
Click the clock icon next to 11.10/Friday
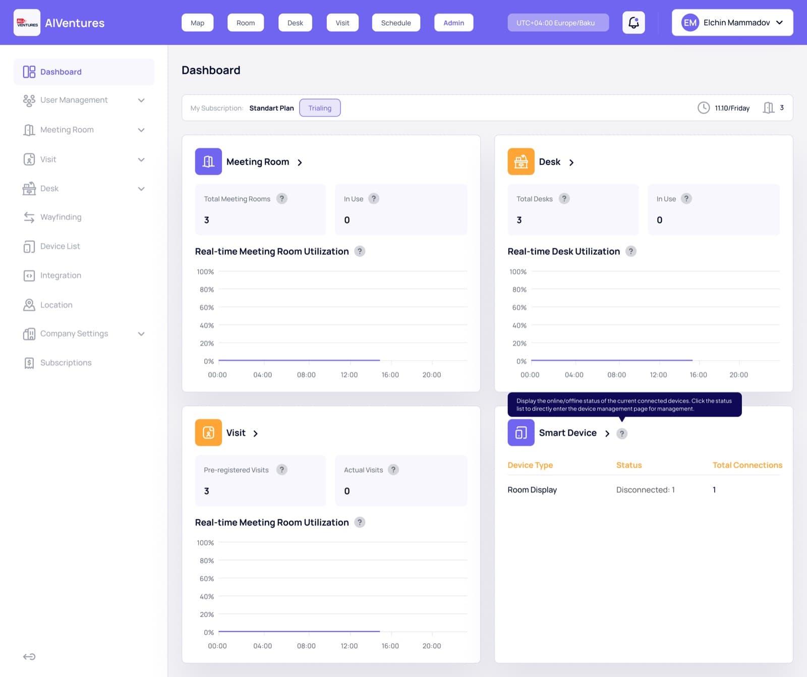pos(704,108)
